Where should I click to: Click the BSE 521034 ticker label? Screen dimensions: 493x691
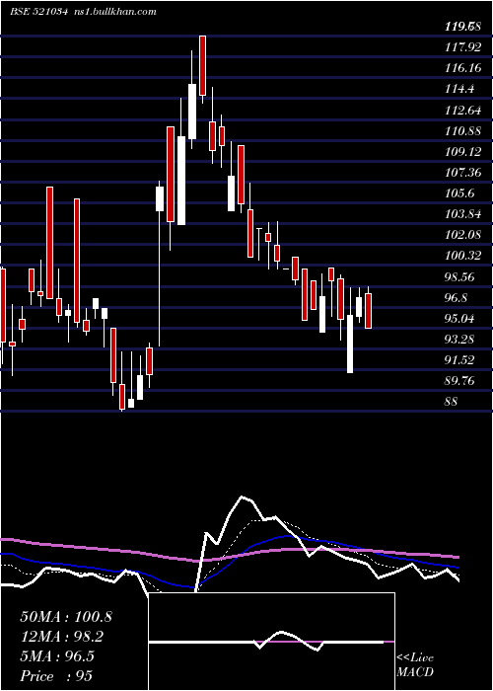click(x=39, y=12)
